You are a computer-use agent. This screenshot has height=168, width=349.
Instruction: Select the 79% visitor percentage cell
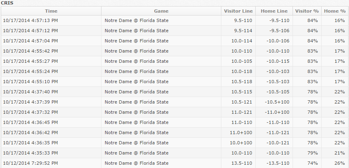[x=313, y=153]
